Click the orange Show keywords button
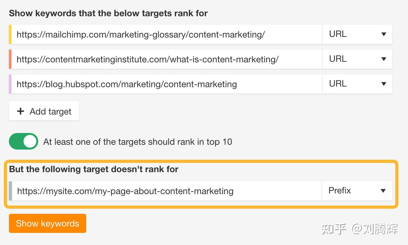 pyautogui.click(x=47, y=223)
